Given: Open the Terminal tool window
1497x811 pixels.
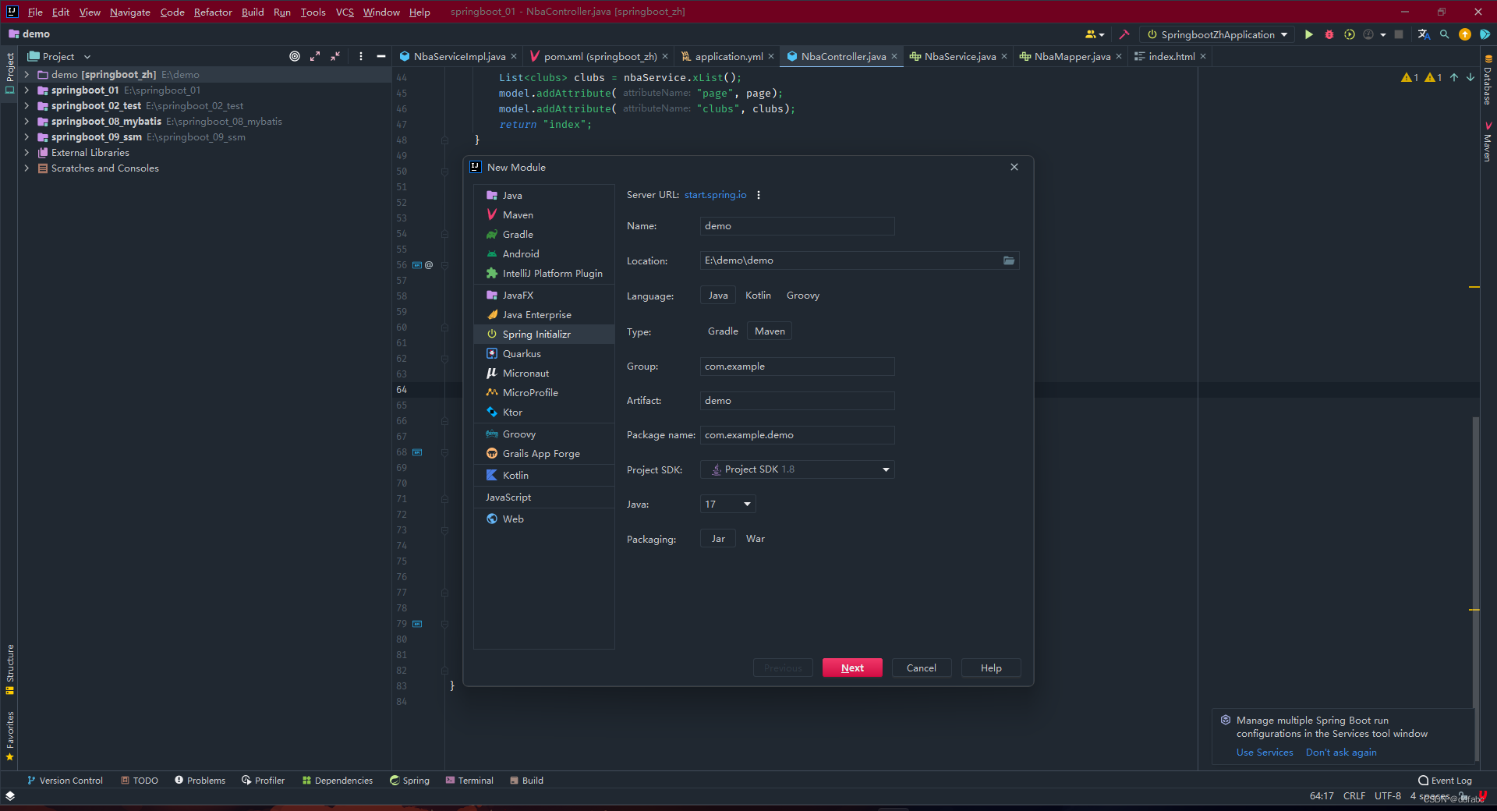Looking at the screenshot, I should [469, 781].
